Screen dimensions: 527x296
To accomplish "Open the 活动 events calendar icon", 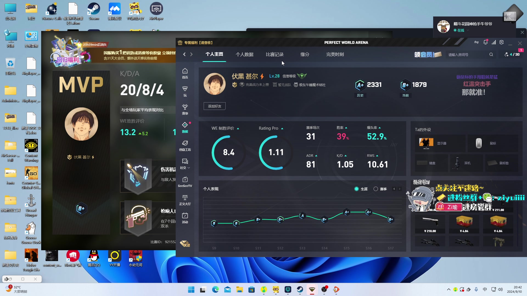I will click(185, 218).
